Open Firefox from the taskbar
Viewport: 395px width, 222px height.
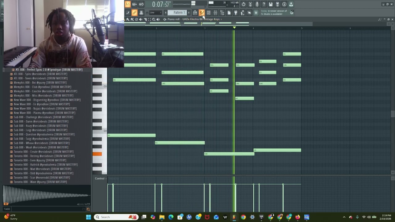pyautogui.click(x=297, y=217)
